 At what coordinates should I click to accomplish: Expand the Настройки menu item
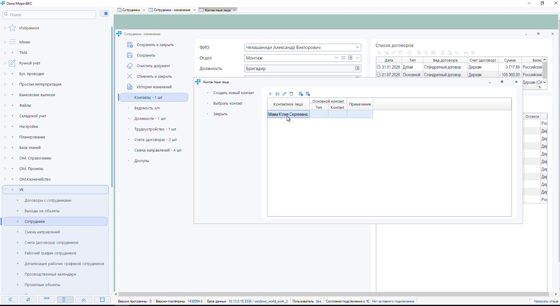(x=5, y=127)
